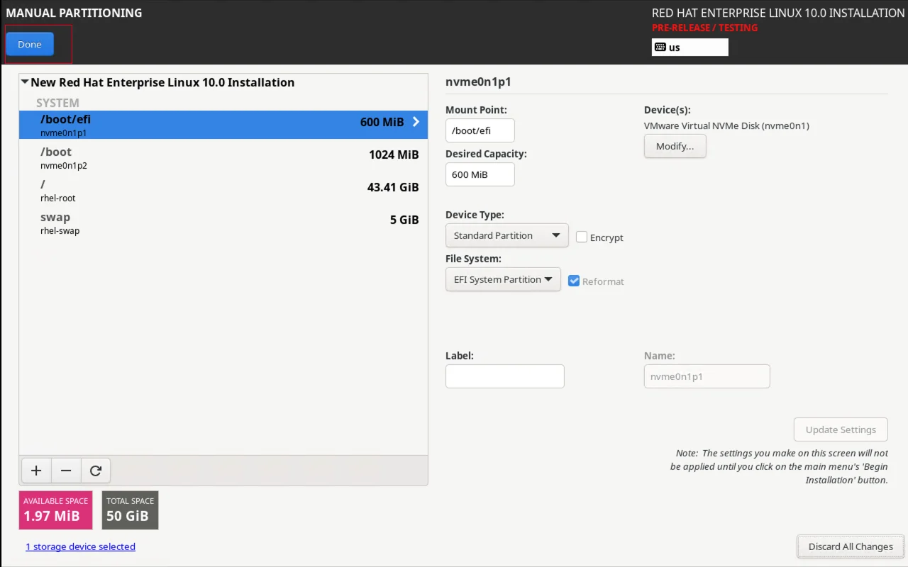Select the root / rhel-root entry
Image resolution: width=908 pixels, height=567 pixels.
(x=223, y=191)
